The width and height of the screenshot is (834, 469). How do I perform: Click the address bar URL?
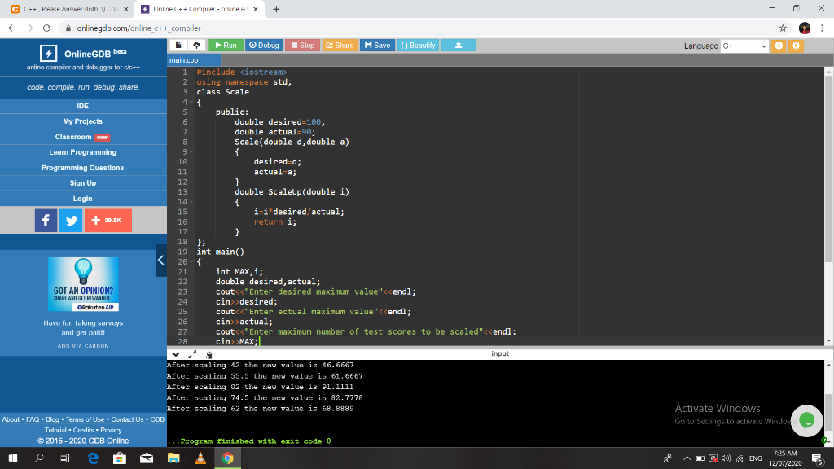138,28
